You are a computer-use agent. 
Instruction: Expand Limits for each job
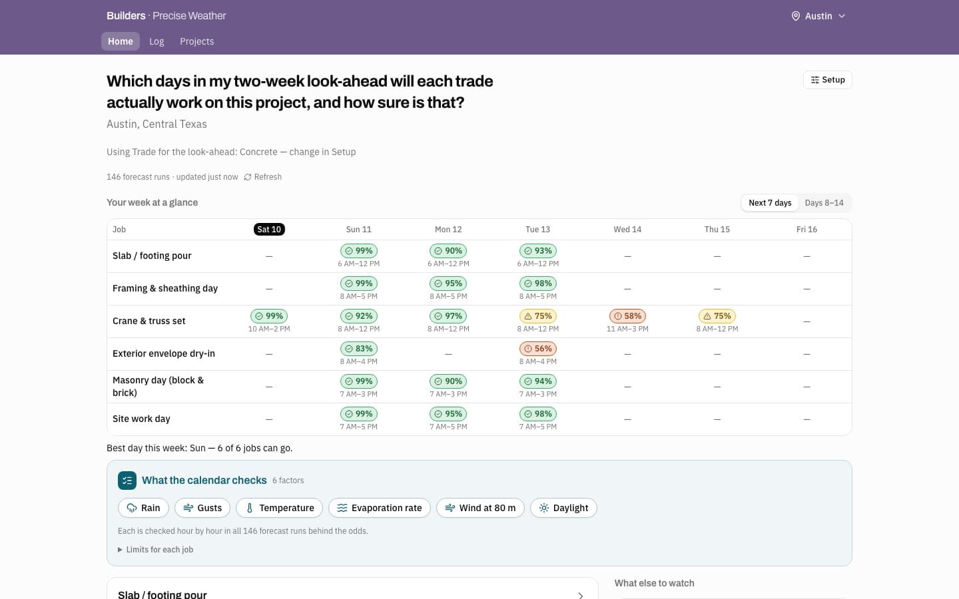click(156, 550)
